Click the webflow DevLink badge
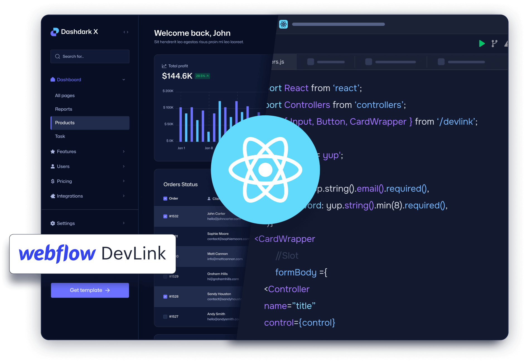The width and height of the screenshot is (527, 362). [92, 254]
